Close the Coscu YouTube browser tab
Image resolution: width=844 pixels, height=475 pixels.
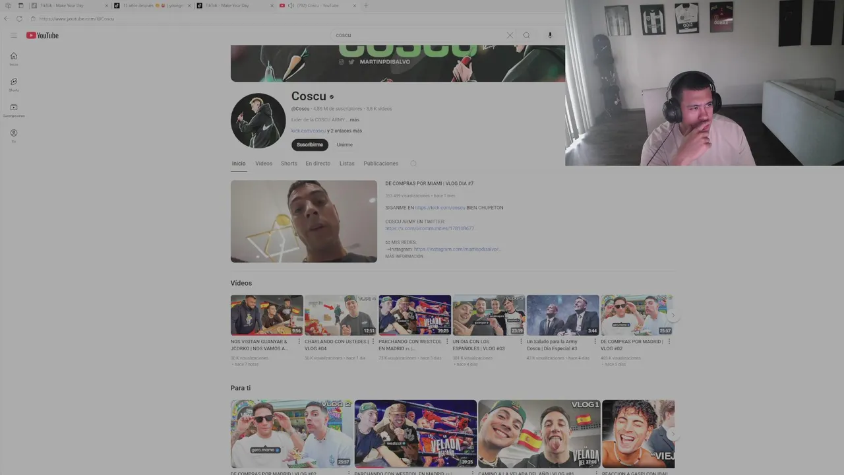(x=354, y=5)
